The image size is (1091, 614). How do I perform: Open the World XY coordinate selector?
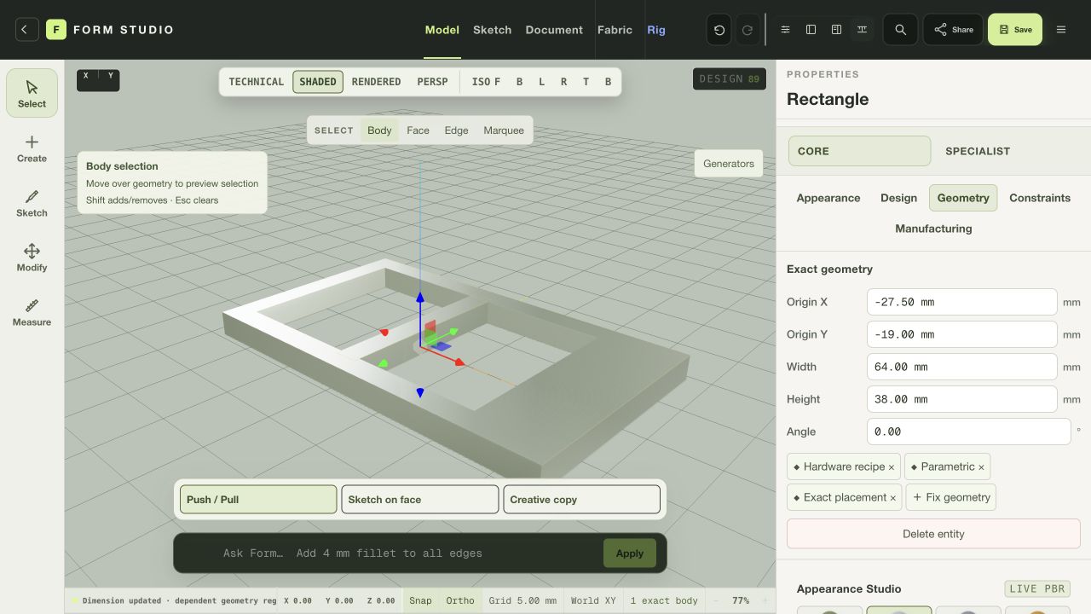tap(593, 600)
